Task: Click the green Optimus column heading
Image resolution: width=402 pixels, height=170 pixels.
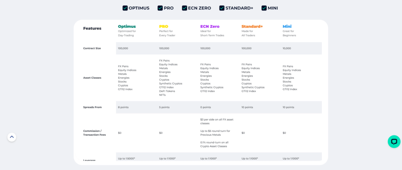Action: click(x=127, y=26)
